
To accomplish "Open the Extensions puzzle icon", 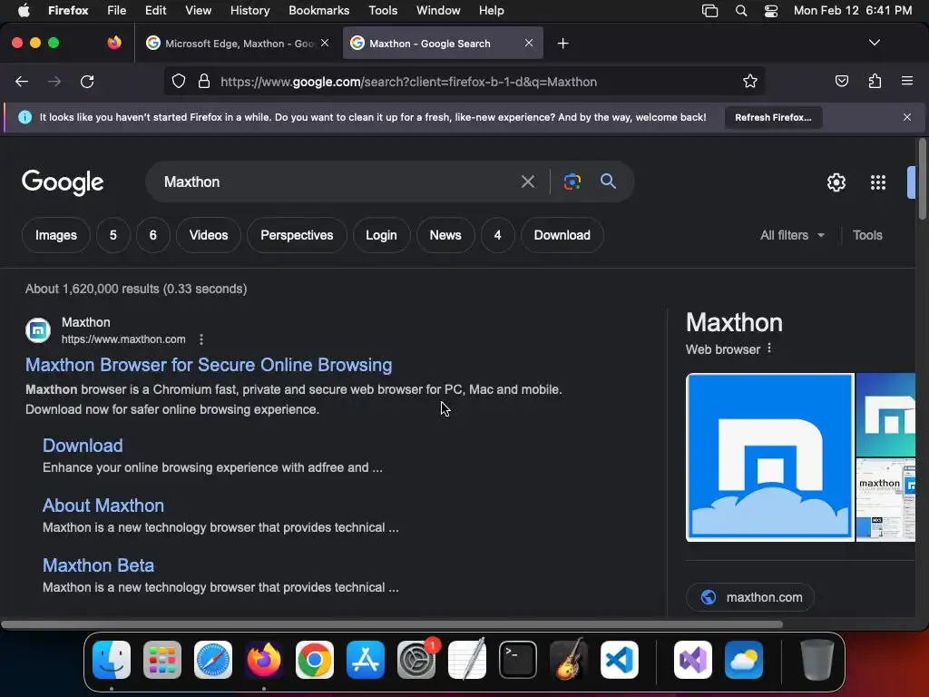I will pyautogui.click(x=875, y=81).
